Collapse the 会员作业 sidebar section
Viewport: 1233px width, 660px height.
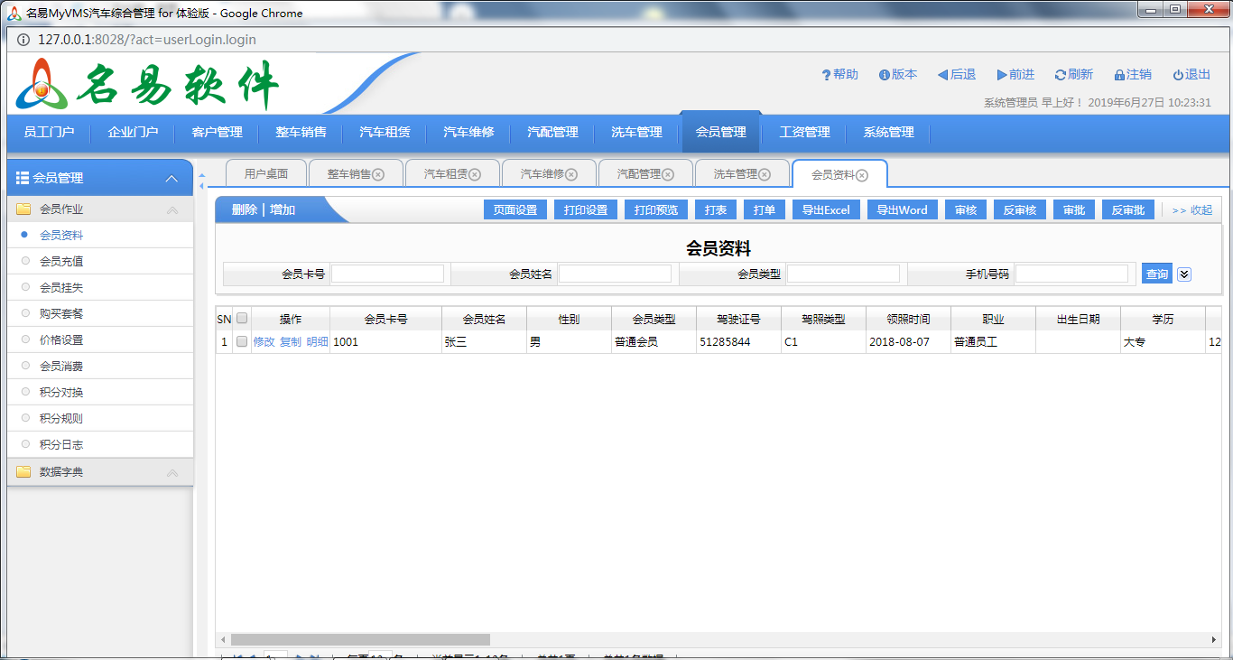pos(172,209)
